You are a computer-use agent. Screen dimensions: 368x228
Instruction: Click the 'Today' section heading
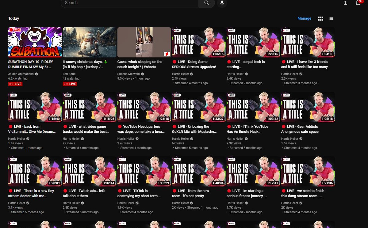[x=13, y=19]
